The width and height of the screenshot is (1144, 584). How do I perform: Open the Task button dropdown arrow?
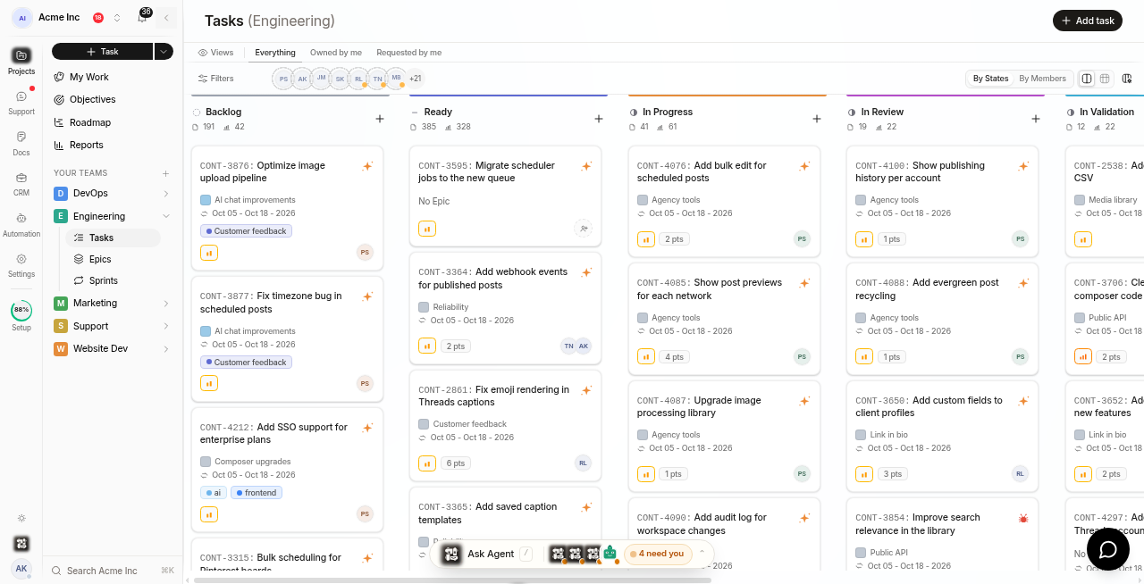click(x=164, y=52)
